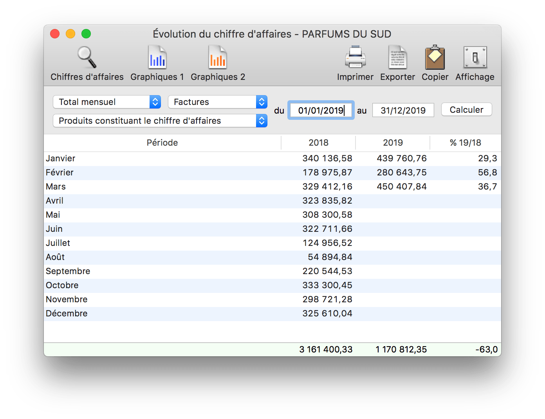Click the percentage 56,8

coord(487,172)
